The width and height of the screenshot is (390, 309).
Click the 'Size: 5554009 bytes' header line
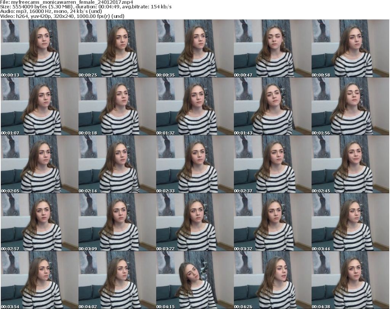point(86,7)
